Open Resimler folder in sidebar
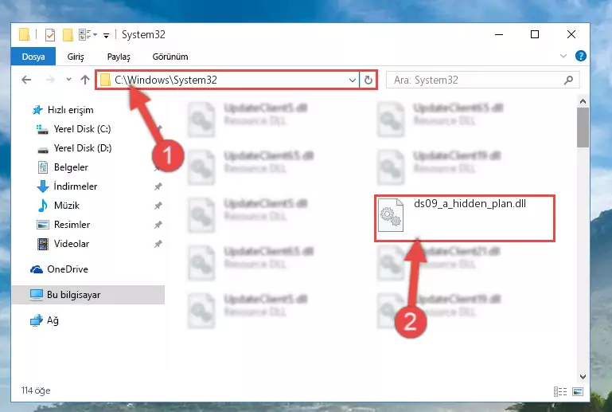This screenshot has height=412, width=612. (x=72, y=225)
